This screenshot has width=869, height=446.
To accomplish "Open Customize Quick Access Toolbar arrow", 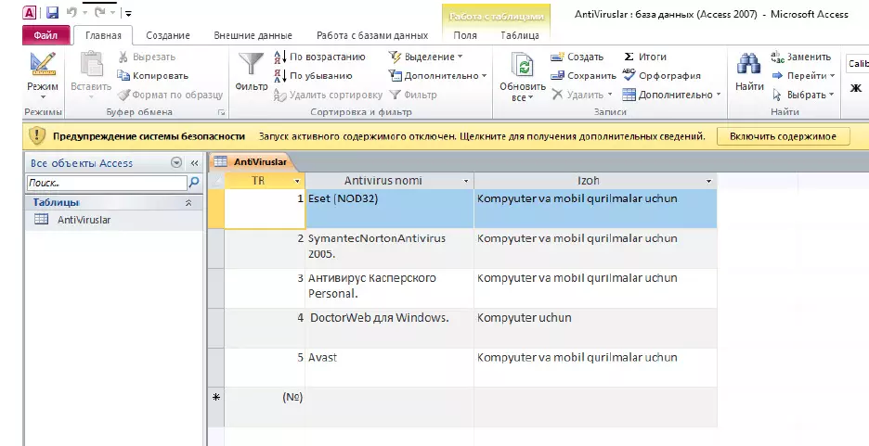I will click(128, 13).
